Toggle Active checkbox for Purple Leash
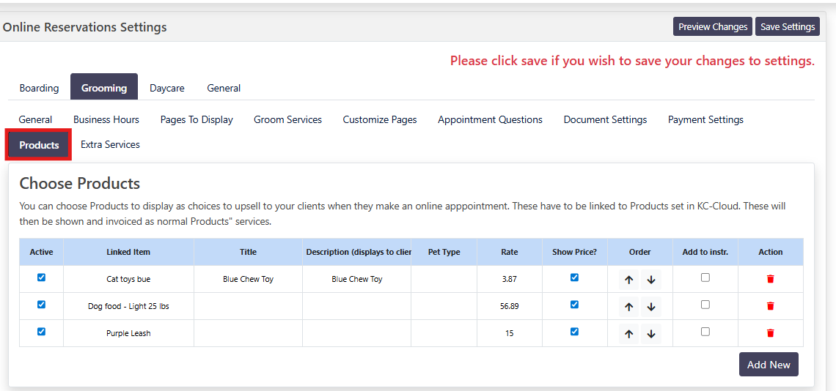The height and width of the screenshot is (391, 836). click(41, 332)
